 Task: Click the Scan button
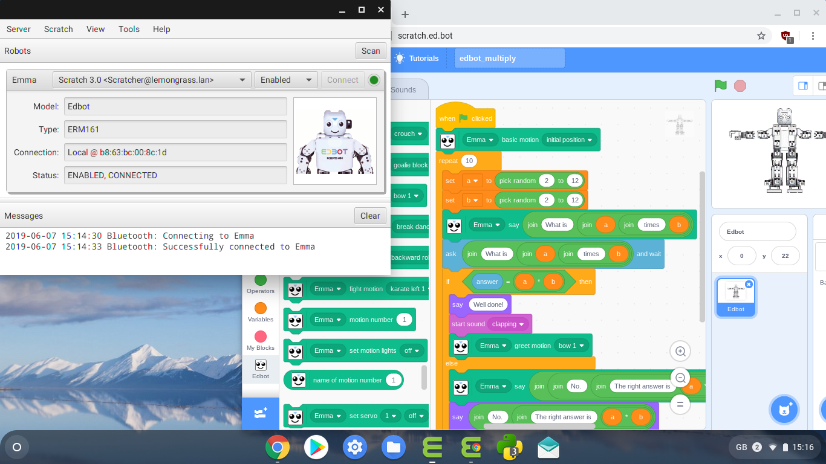point(371,51)
